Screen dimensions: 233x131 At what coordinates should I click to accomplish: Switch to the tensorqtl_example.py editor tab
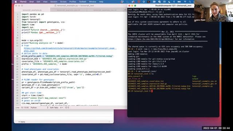[x=32, y=10]
